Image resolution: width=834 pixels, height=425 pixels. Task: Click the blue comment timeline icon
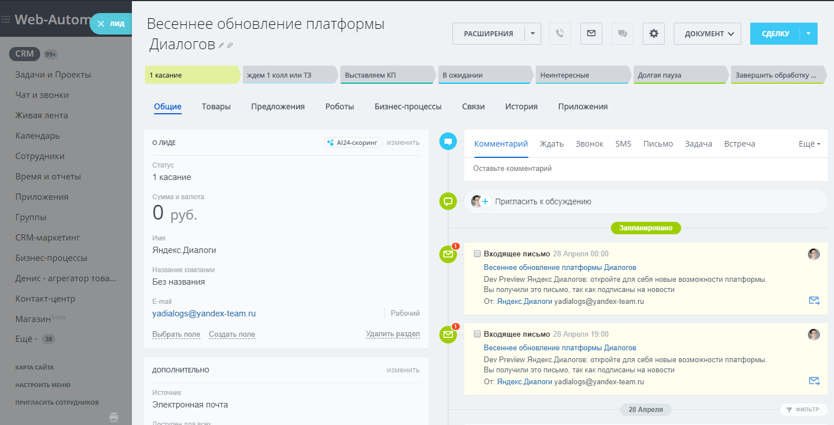(x=448, y=141)
